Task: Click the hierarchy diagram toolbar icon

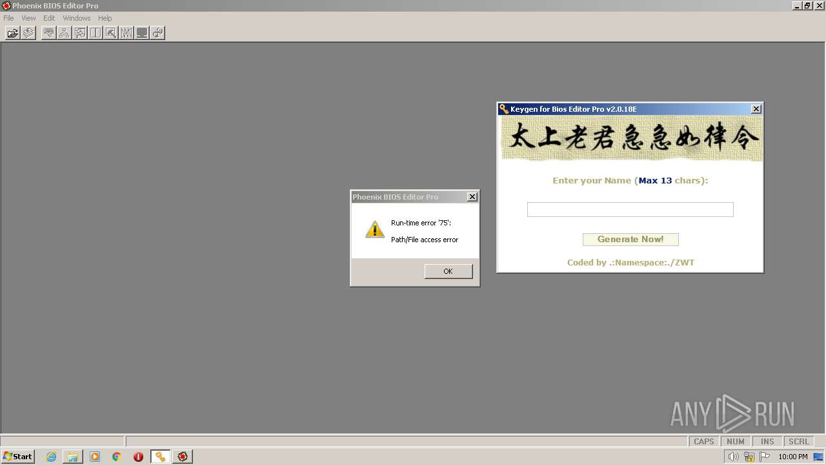Action: tap(65, 32)
